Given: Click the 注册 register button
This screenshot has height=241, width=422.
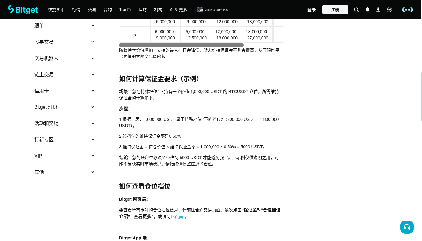Looking at the screenshot, I should pos(335,10).
